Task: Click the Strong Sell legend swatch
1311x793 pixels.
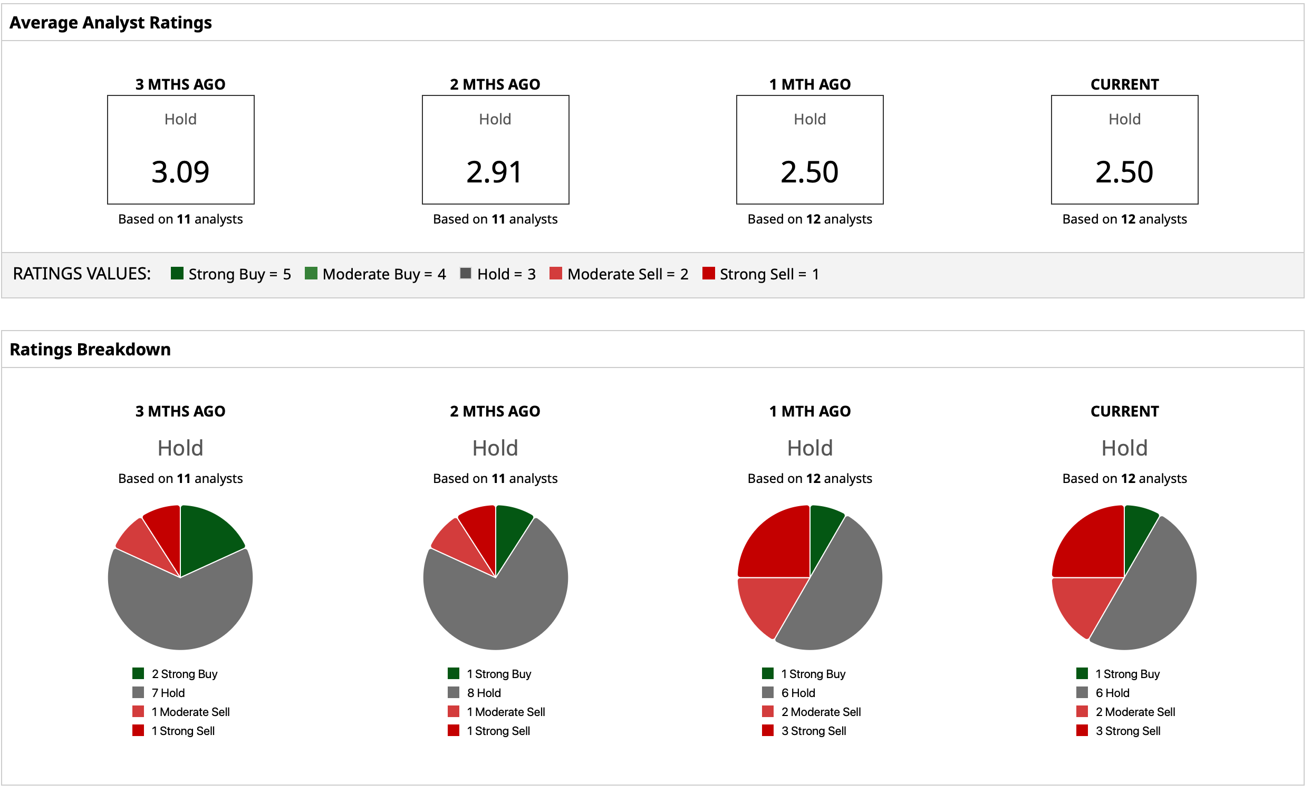Action: (708, 273)
